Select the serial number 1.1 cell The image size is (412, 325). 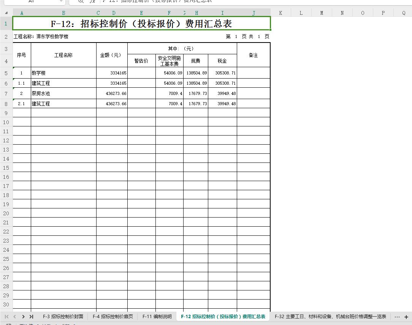pos(22,83)
